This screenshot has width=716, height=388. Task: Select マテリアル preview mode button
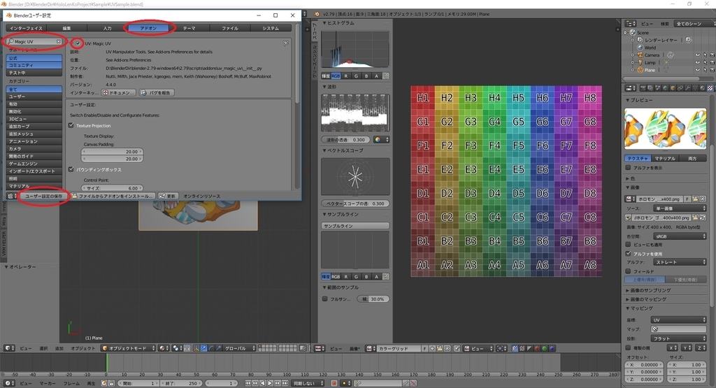pos(665,159)
